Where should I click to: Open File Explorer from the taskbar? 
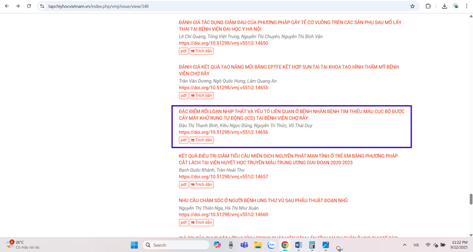[257, 245]
